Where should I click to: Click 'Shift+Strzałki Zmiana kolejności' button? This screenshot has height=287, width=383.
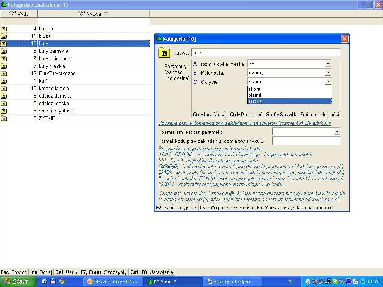click(x=302, y=114)
